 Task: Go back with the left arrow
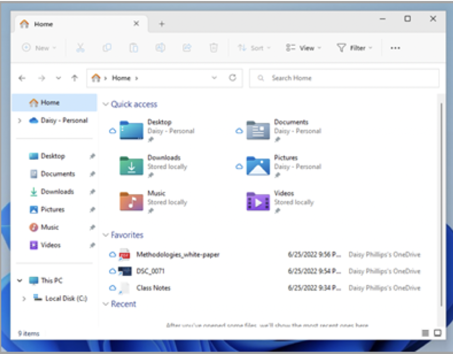pos(22,78)
